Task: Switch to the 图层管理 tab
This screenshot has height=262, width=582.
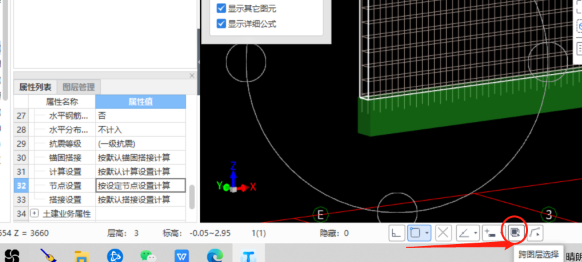Action: coord(78,87)
